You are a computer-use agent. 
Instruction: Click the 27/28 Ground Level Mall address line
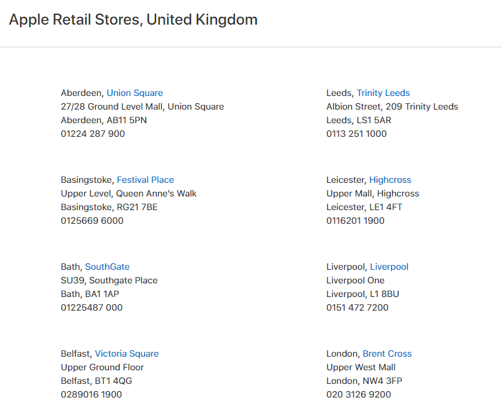coord(143,106)
